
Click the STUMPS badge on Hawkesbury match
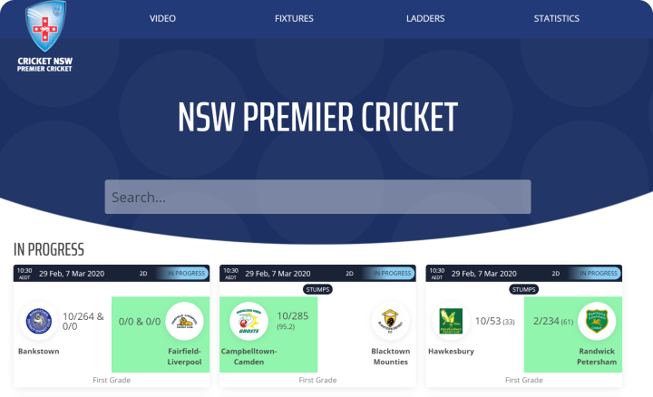click(x=523, y=289)
